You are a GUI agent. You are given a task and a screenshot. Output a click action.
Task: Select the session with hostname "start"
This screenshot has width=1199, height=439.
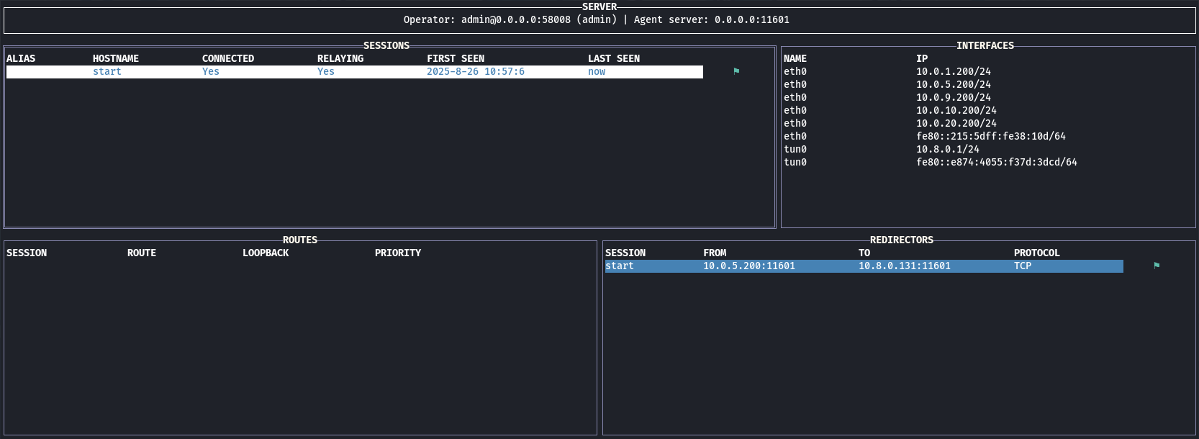[355, 72]
